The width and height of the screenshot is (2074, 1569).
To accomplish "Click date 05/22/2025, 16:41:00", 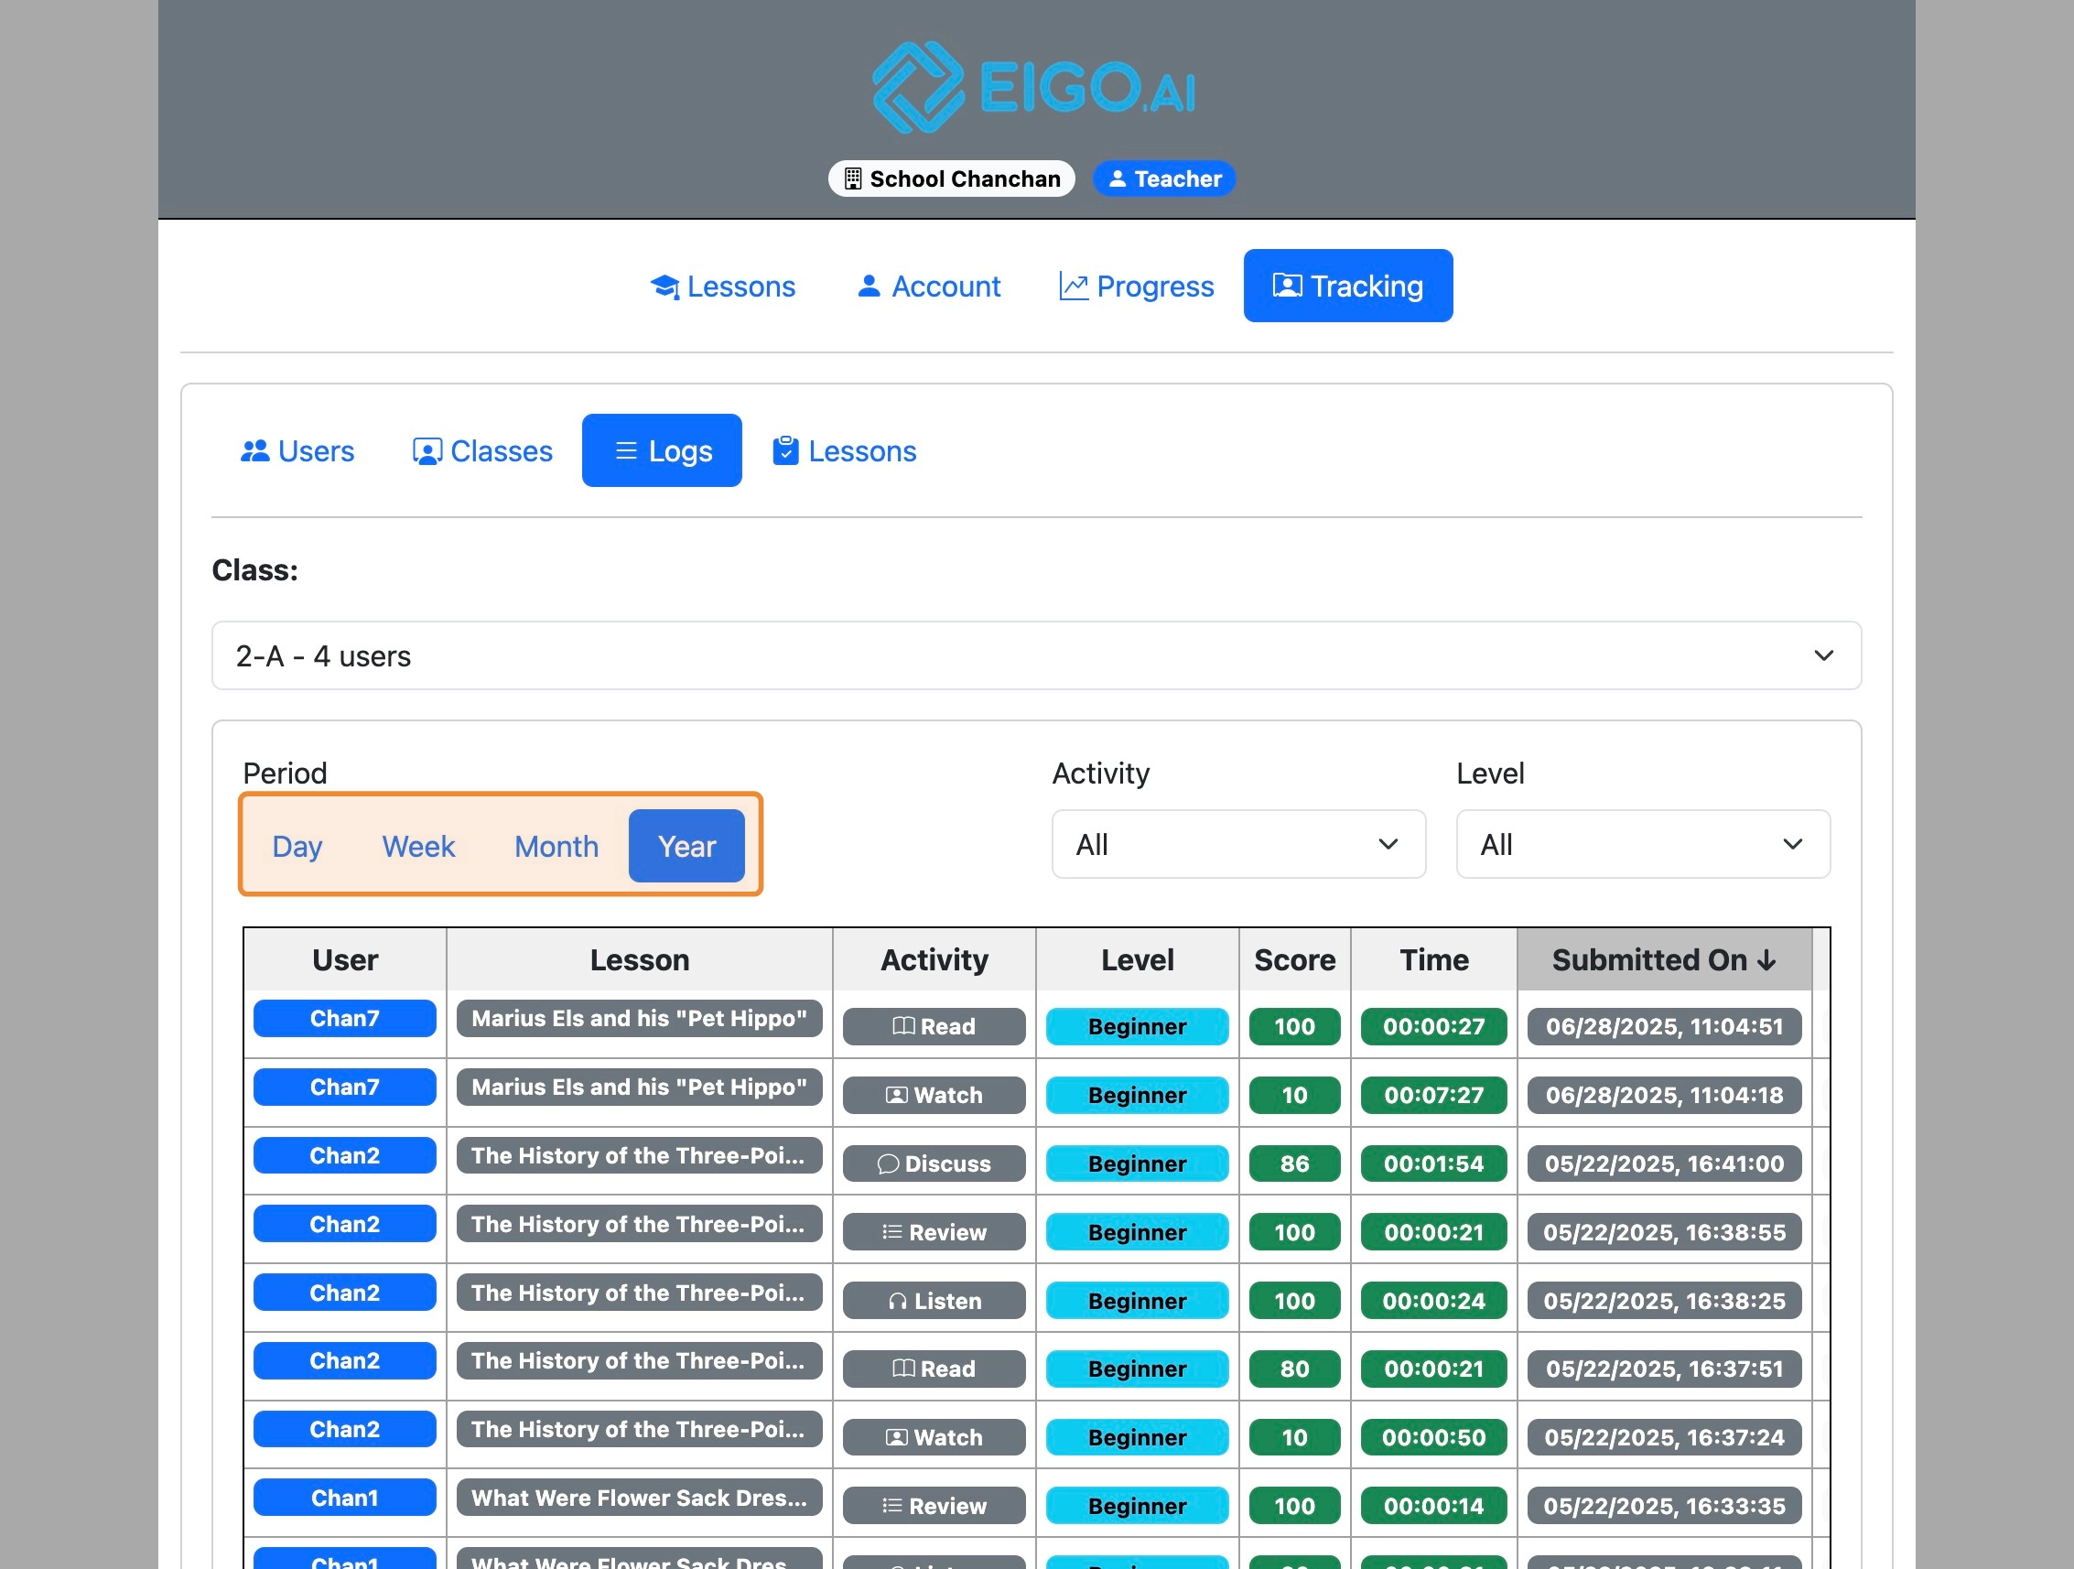I will (1664, 1163).
